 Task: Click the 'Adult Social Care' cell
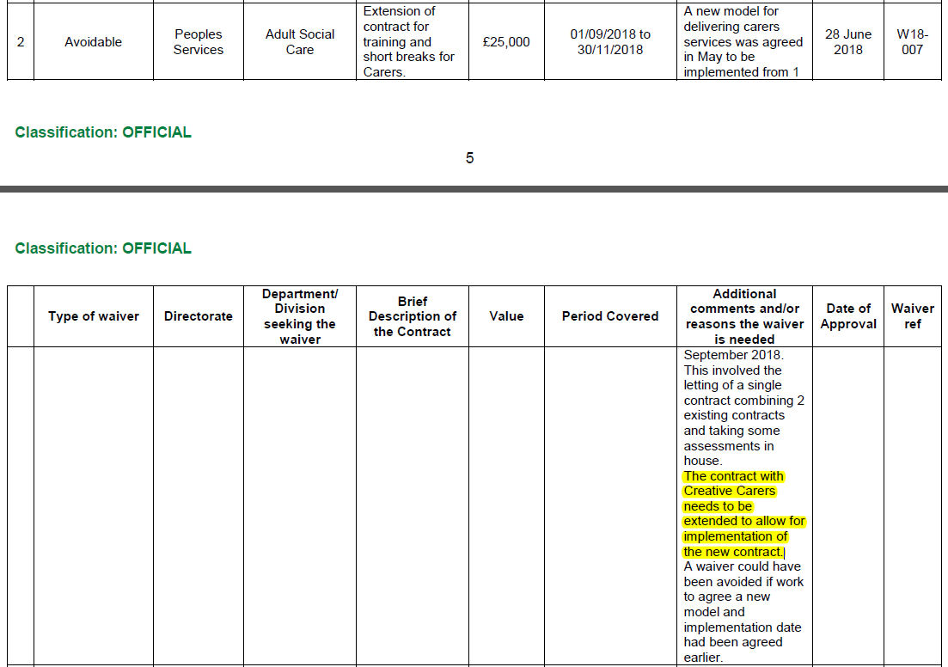[x=300, y=42]
